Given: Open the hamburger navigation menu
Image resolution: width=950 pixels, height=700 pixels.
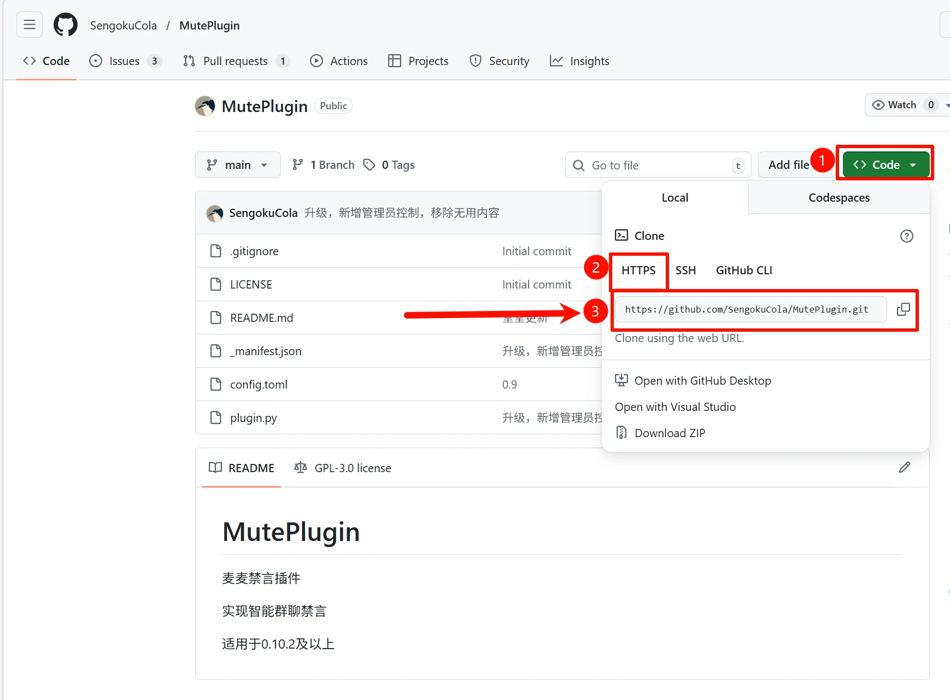Looking at the screenshot, I should click(30, 25).
